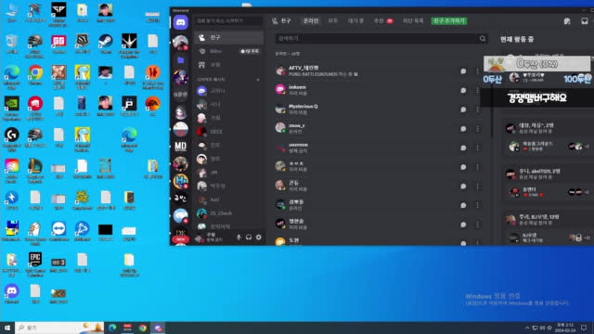Open Windows Start menu

(x=7, y=328)
